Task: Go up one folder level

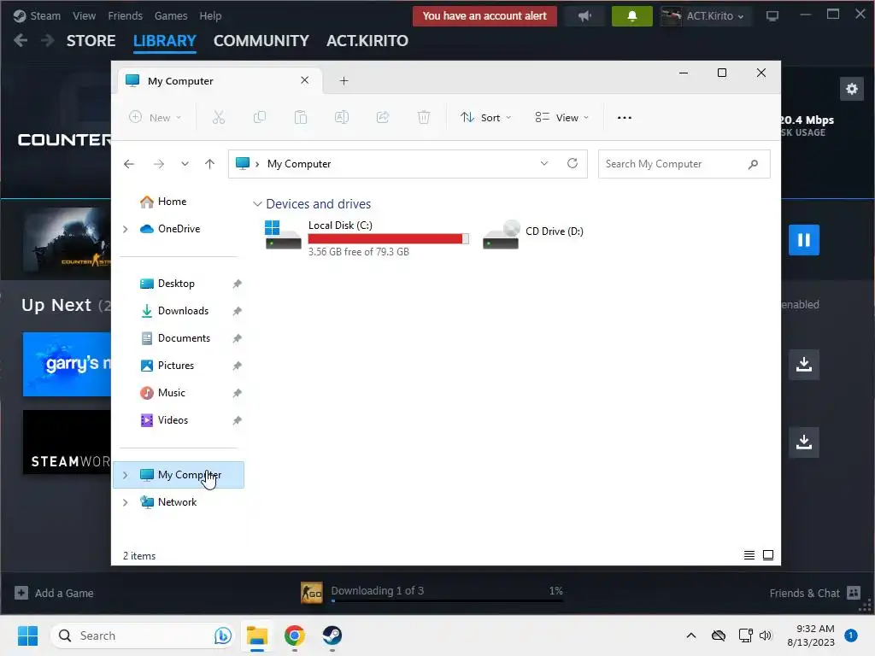Action: [210, 164]
